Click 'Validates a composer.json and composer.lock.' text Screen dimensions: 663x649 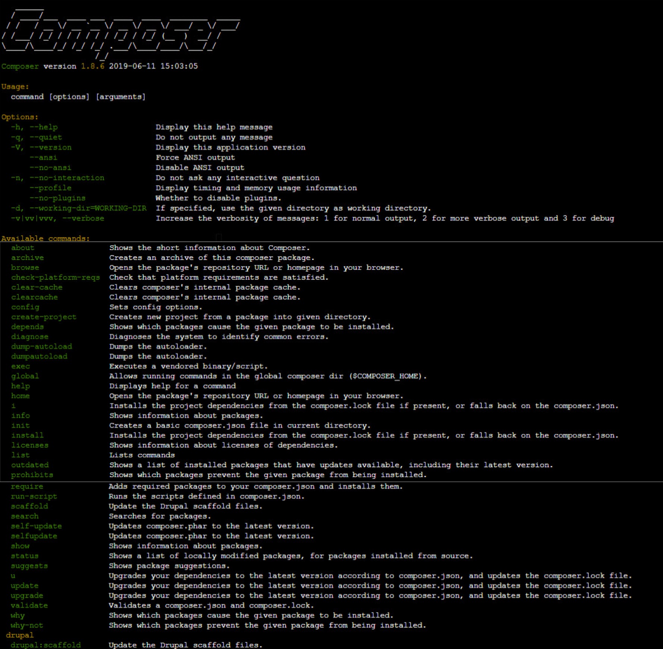point(211,605)
